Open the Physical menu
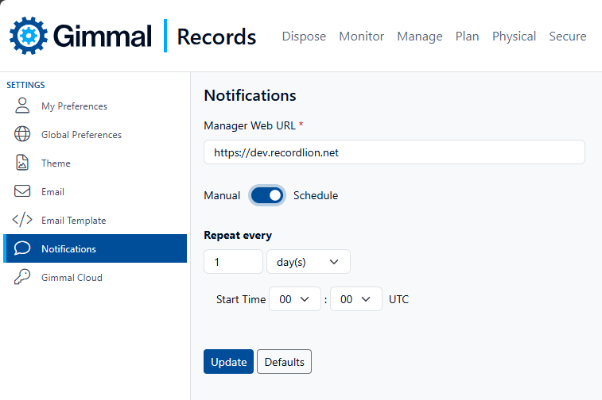Screen dimensions: 602x400 514,37
